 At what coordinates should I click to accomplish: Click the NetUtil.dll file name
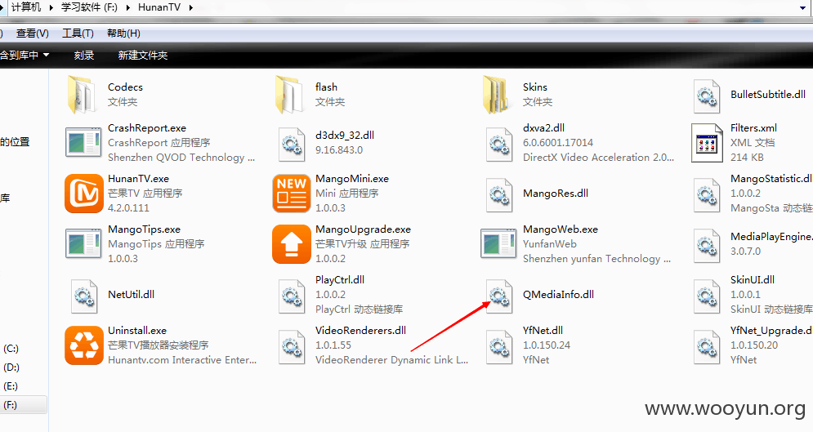pyautogui.click(x=131, y=294)
